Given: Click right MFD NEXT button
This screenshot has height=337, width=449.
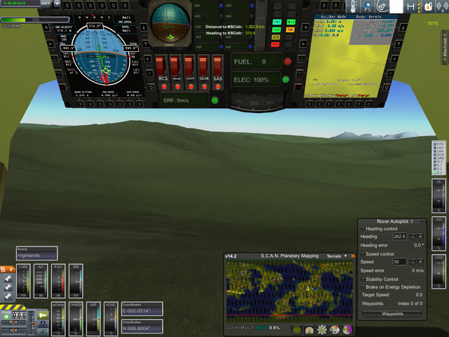Looking at the screenshot, I should point(301,58).
